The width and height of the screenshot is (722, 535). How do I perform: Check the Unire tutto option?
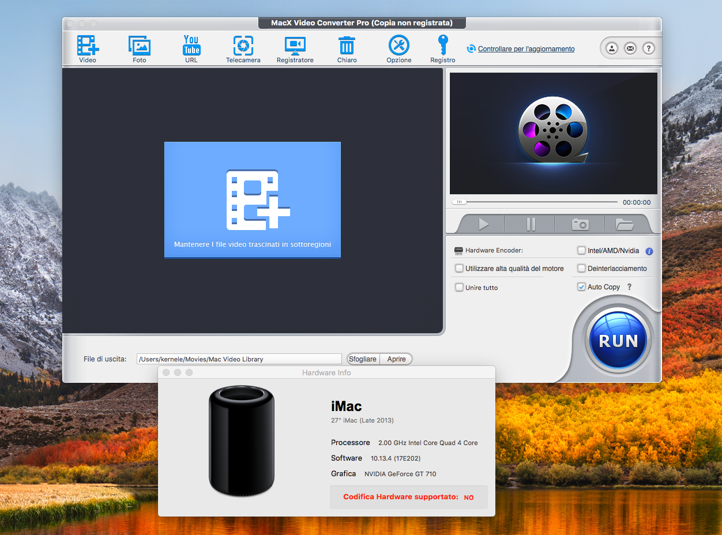[x=459, y=287]
